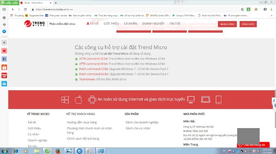Download Patch command 32 bit
Image resolution: width=276 pixels, height=154 pixels.
[x=94, y=69]
